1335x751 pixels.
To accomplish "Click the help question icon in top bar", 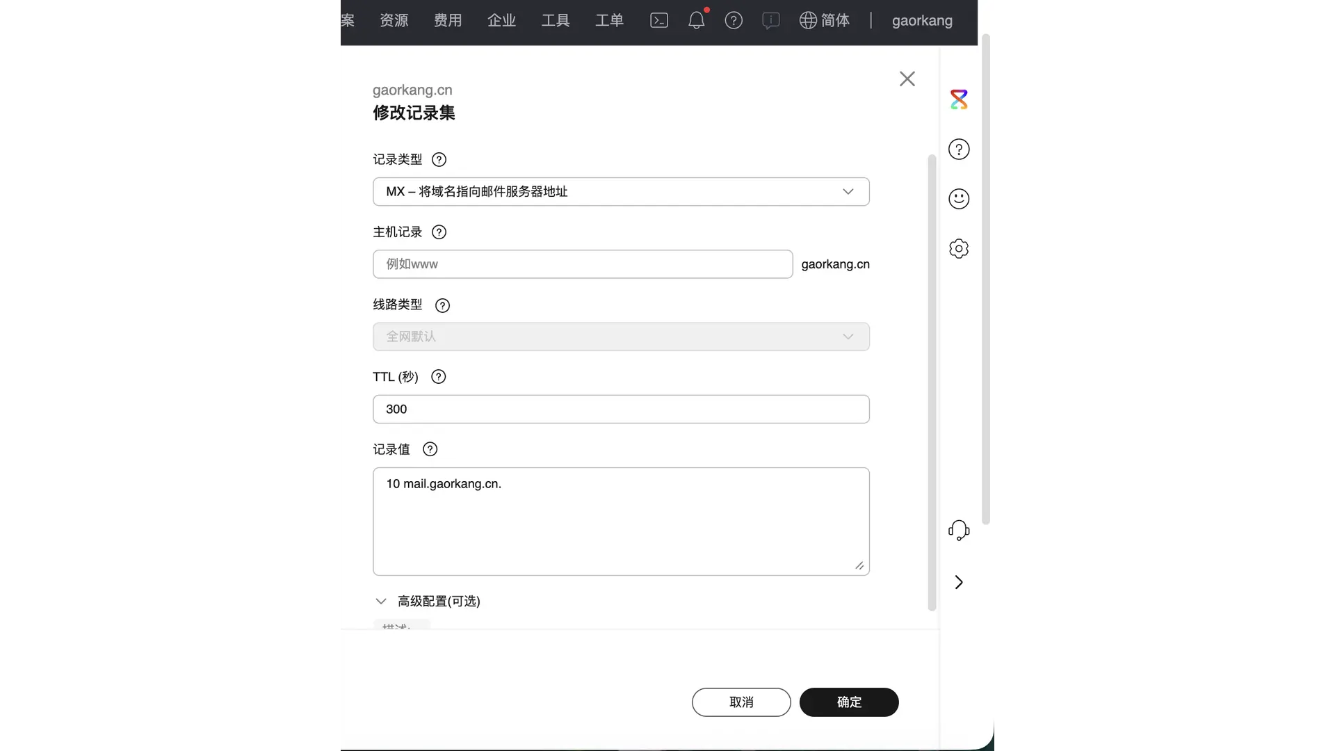I will 734,20.
